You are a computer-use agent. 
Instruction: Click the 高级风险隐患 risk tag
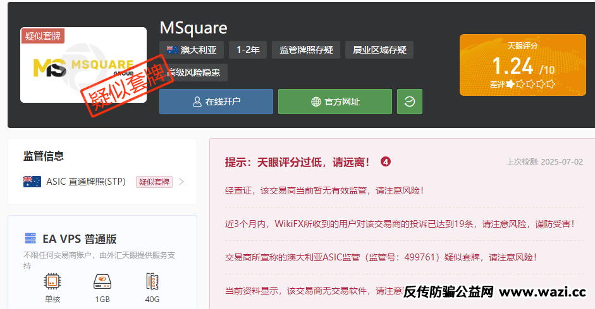click(193, 73)
